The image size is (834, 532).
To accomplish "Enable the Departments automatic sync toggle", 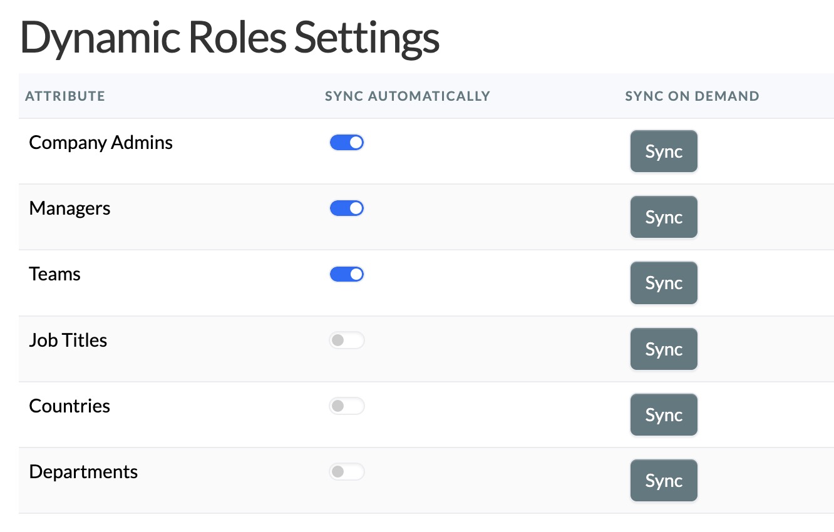I will [347, 471].
